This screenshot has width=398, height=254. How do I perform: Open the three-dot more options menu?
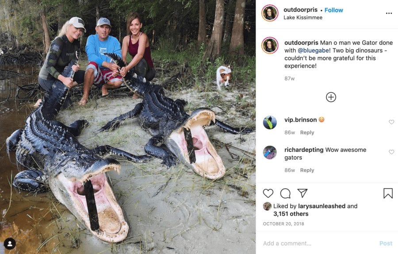coord(389,13)
